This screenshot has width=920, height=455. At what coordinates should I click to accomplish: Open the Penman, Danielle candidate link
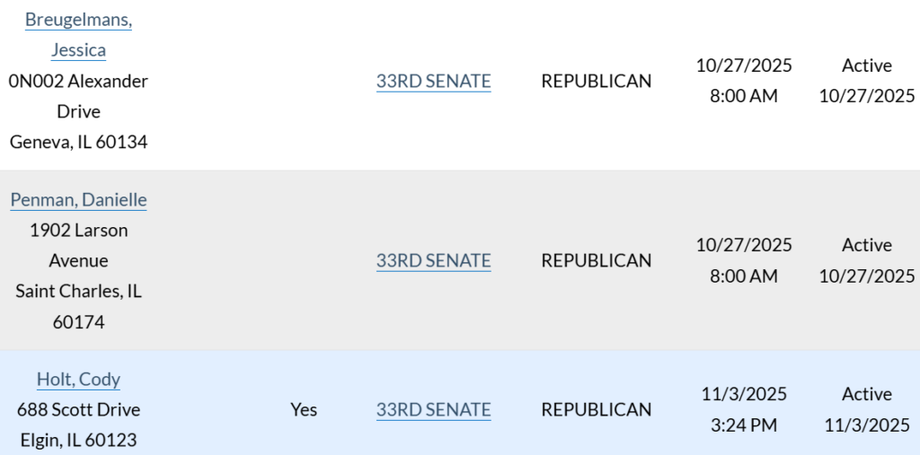pos(78,200)
